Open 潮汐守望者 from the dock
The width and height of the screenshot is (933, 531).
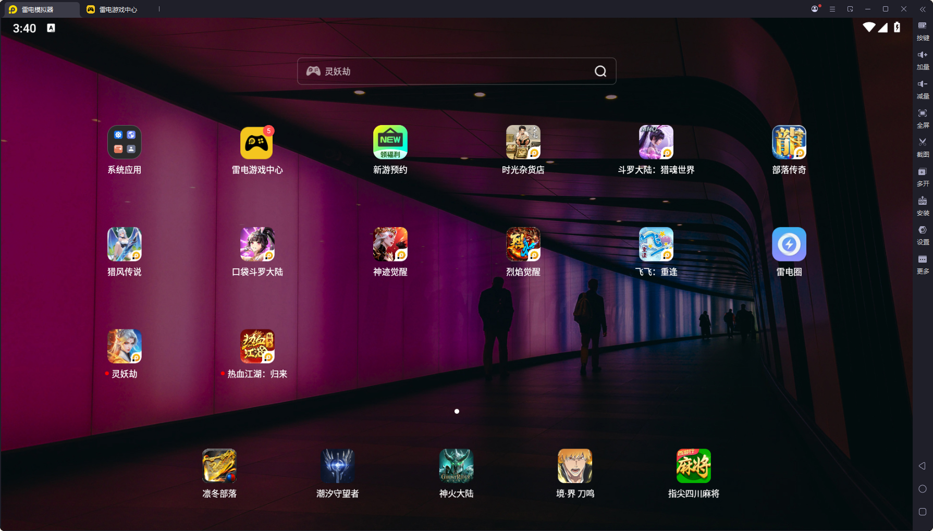[337, 466]
